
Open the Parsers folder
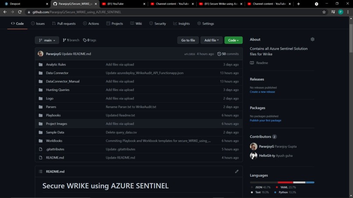pyautogui.click(x=51, y=107)
